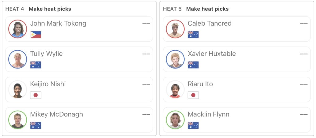Viewport: 316px width, 138px height.
Task: Select Macklin Flynn's avatar photo
Action: click(x=175, y=120)
